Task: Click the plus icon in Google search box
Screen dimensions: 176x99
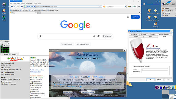Action: [x=40, y=36]
